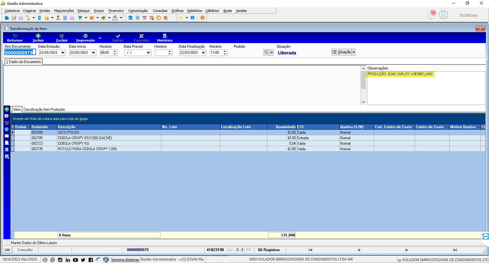Viewport: 489px width, 263px height.
Task: Click the Impressão printer icon
Action: (x=86, y=36)
